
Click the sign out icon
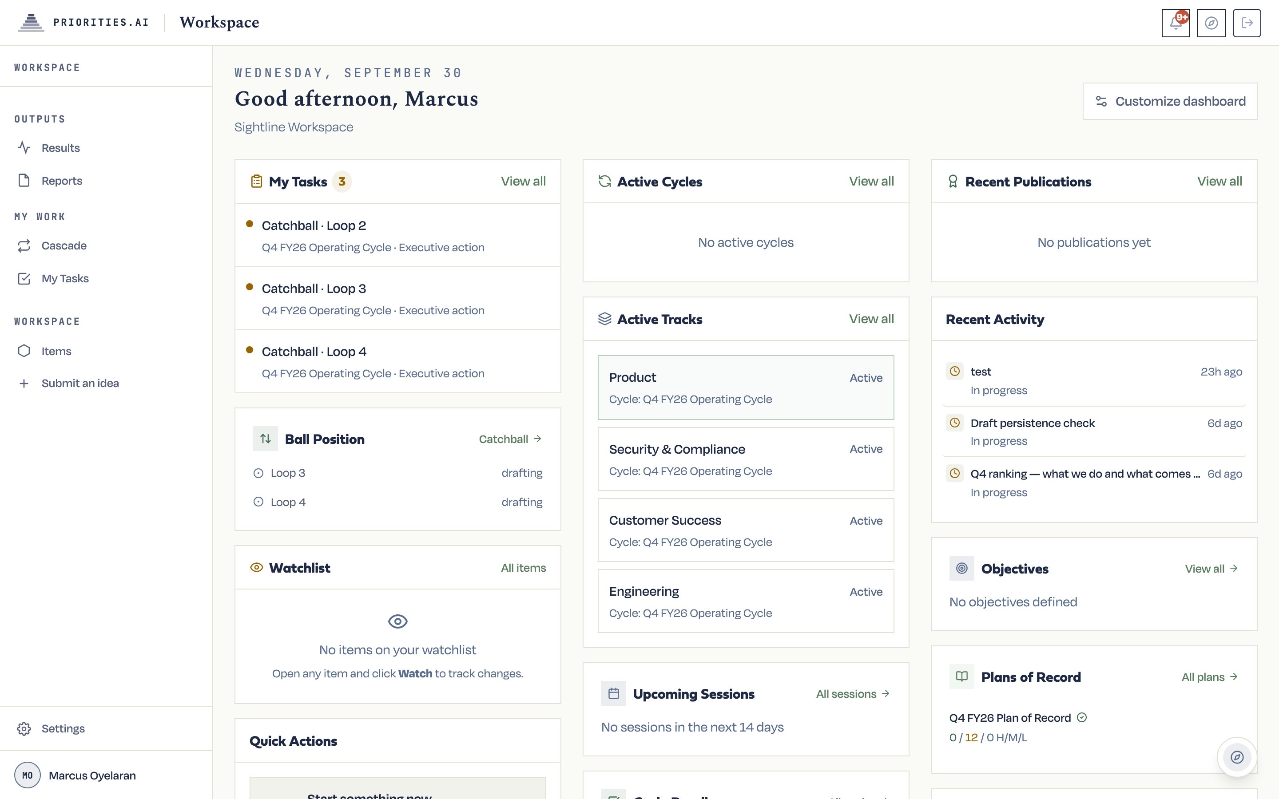(1247, 23)
